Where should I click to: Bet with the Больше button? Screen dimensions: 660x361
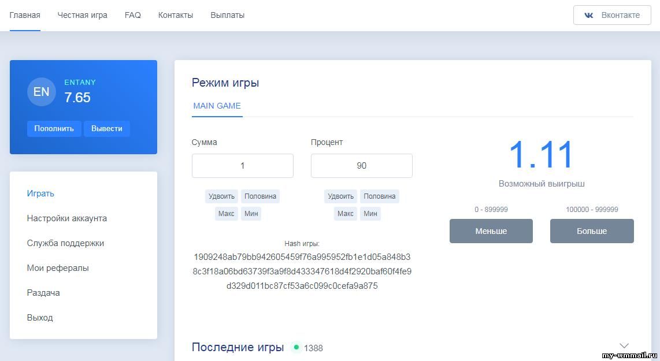(x=592, y=231)
